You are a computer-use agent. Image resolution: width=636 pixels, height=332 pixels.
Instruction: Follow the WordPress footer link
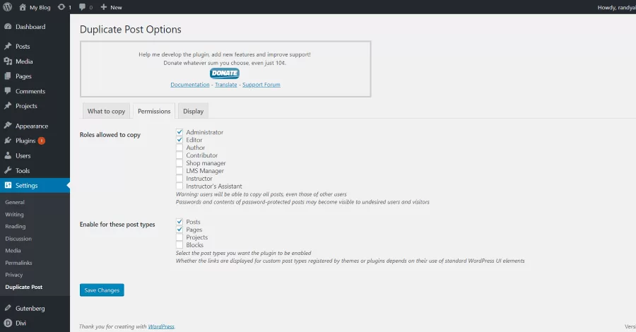point(161,326)
